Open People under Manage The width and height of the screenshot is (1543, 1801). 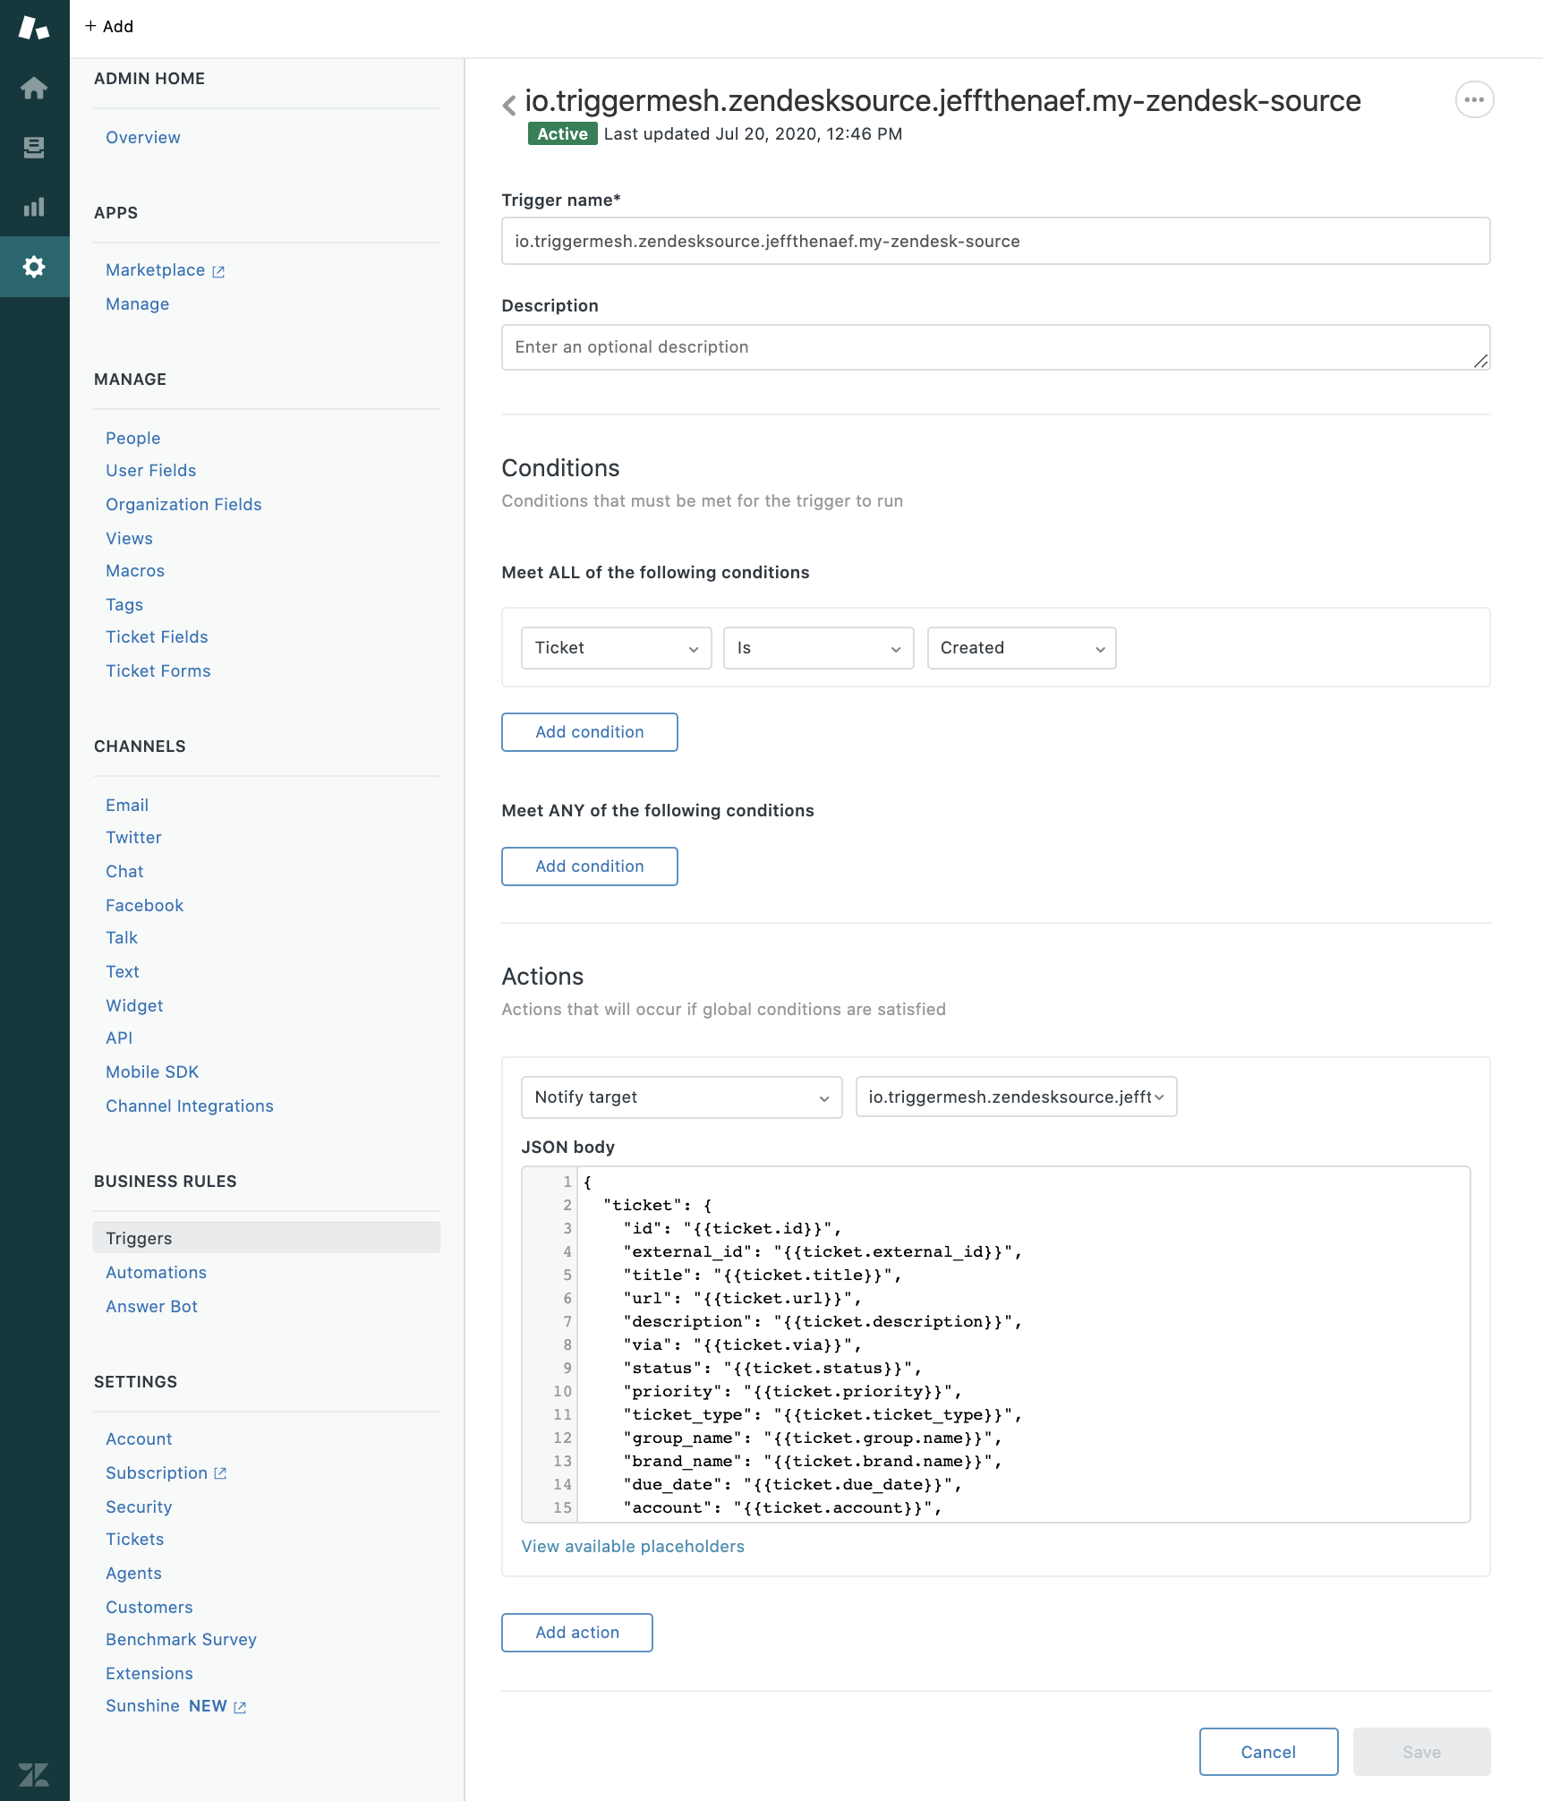(133, 439)
